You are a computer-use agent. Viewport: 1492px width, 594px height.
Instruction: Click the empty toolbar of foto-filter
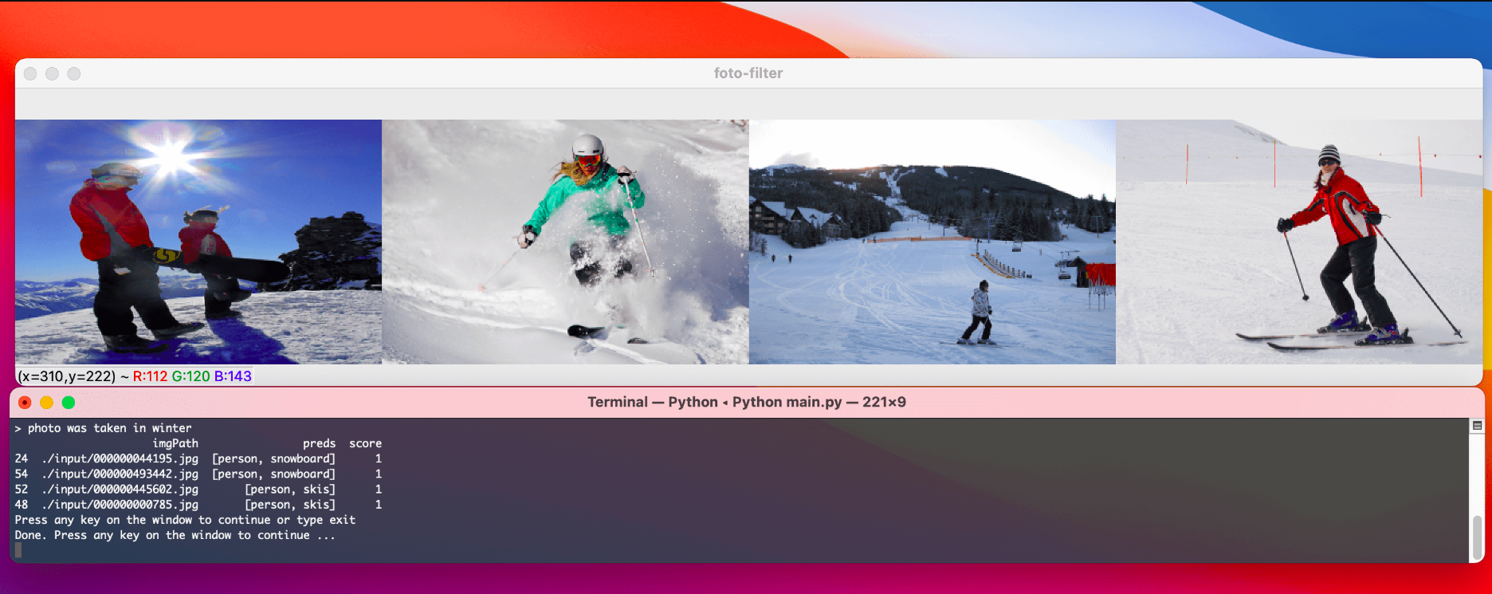coord(748,104)
